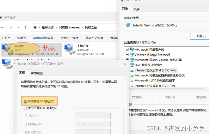Click 禁用此网络设备 command
The width and height of the screenshot is (209, 134).
tap(43, 38)
